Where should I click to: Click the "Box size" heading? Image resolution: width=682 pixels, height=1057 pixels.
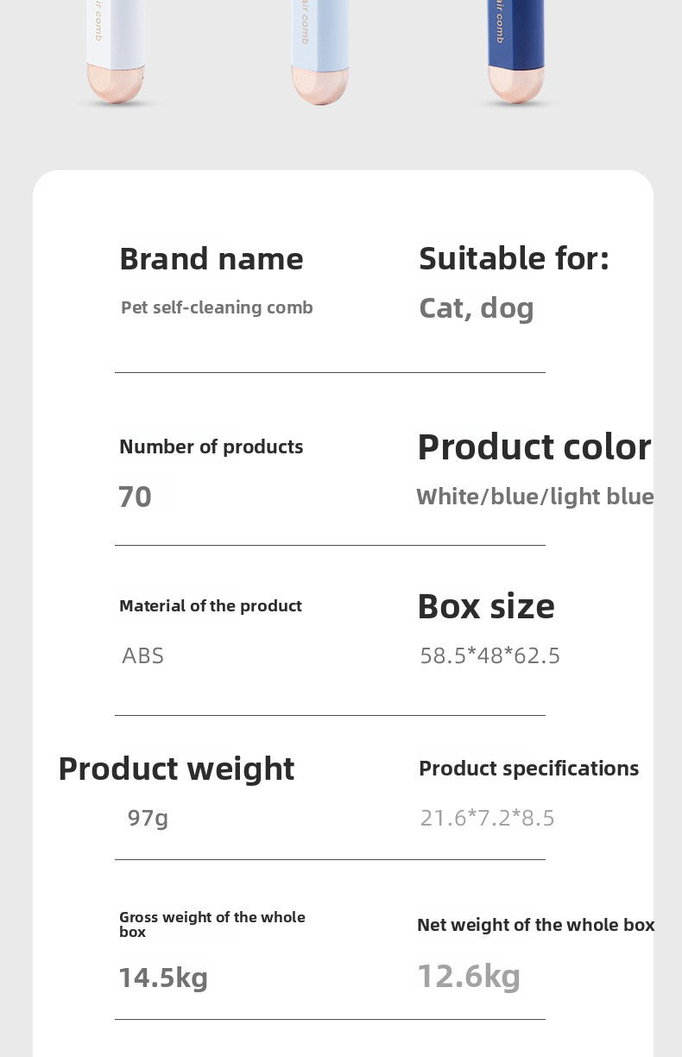coord(486,606)
